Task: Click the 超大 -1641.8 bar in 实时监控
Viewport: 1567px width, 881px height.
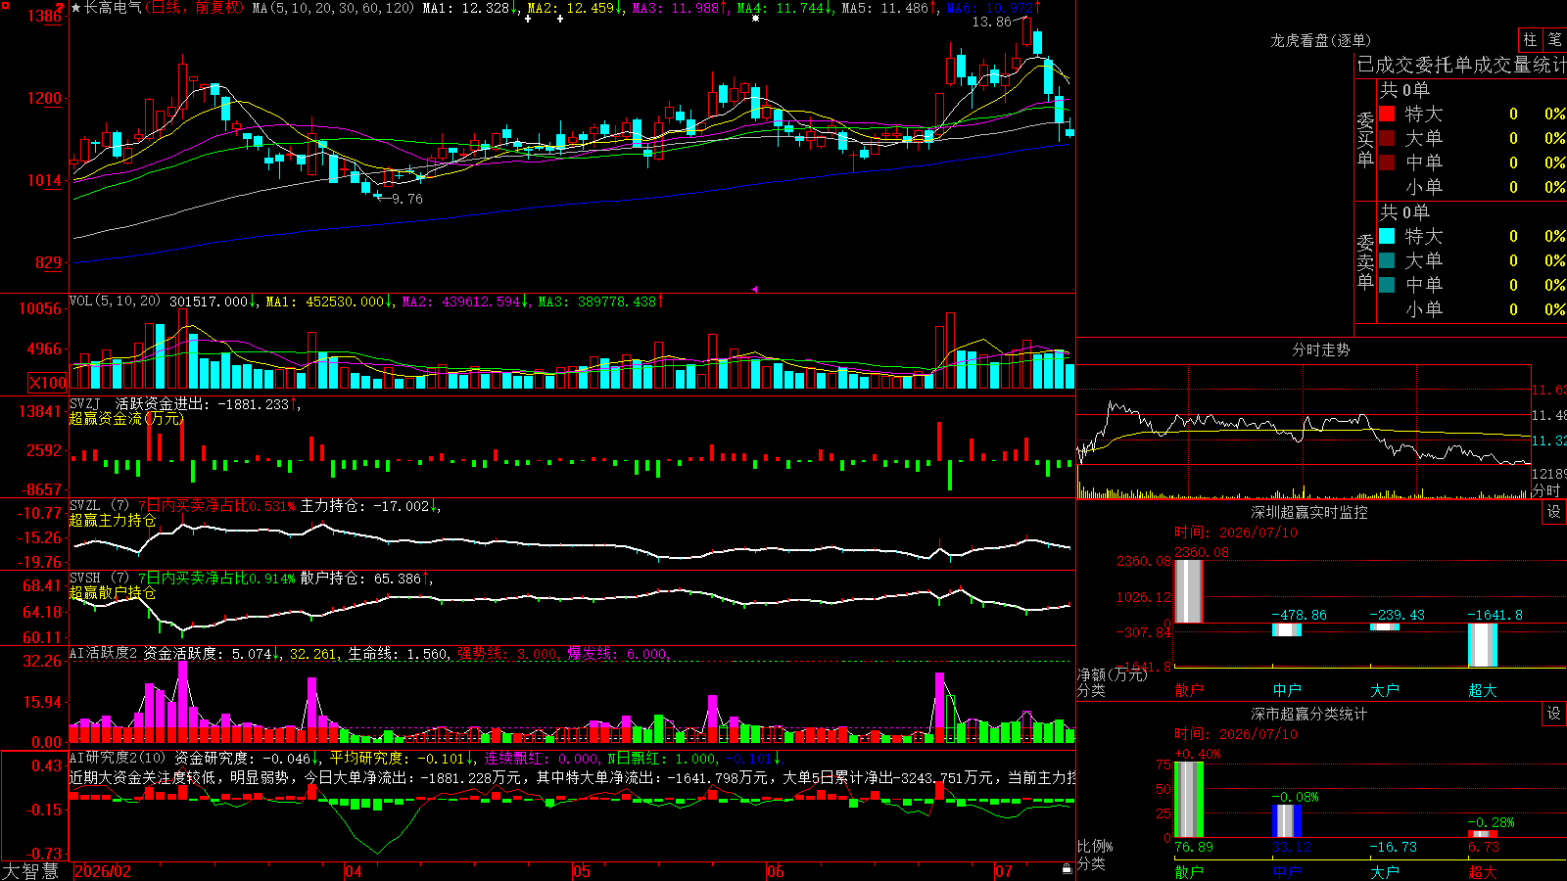Action: pos(1483,645)
